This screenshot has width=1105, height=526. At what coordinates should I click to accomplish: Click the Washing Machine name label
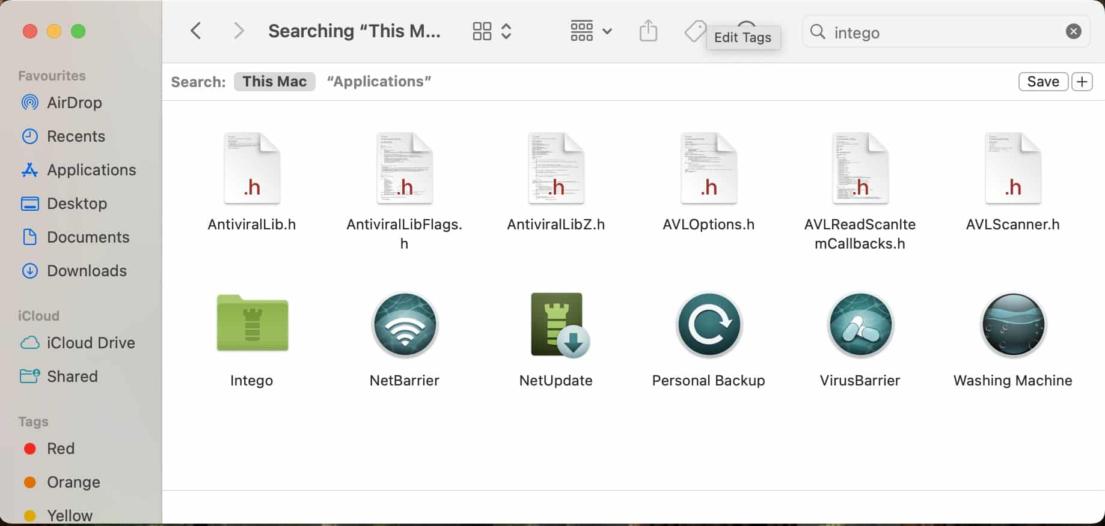1013,381
